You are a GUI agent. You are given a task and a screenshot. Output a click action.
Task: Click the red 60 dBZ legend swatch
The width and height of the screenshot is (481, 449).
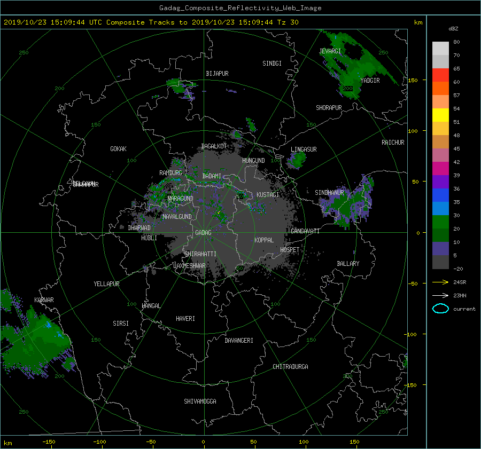[x=440, y=75]
